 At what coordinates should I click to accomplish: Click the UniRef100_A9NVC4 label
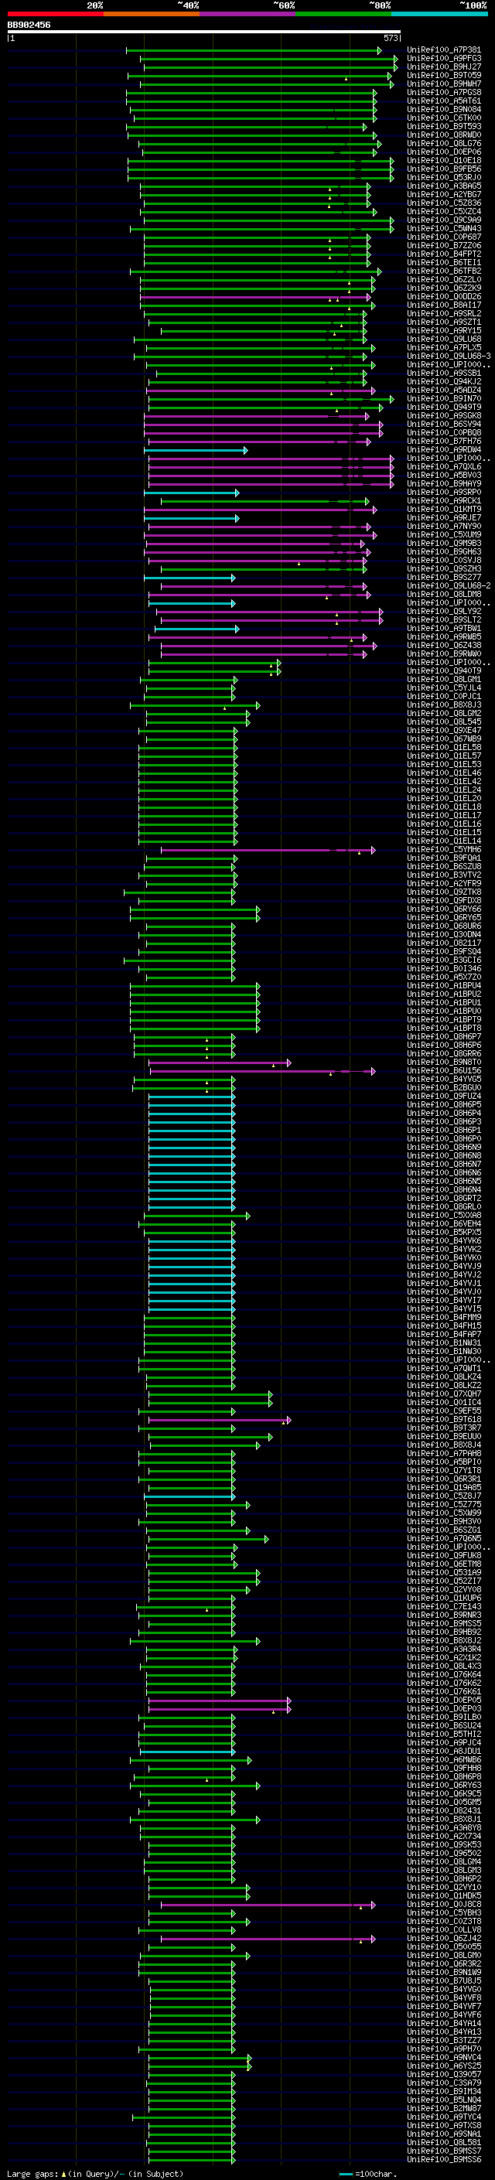click(x=444, y=2057)
